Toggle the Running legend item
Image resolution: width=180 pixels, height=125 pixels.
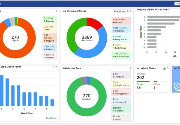50,20
